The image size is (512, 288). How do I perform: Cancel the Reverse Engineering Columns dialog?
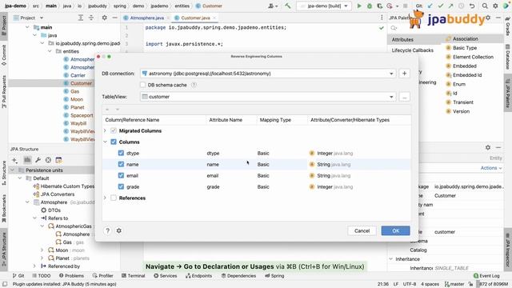pyautogui.click(x=362, y=231)
